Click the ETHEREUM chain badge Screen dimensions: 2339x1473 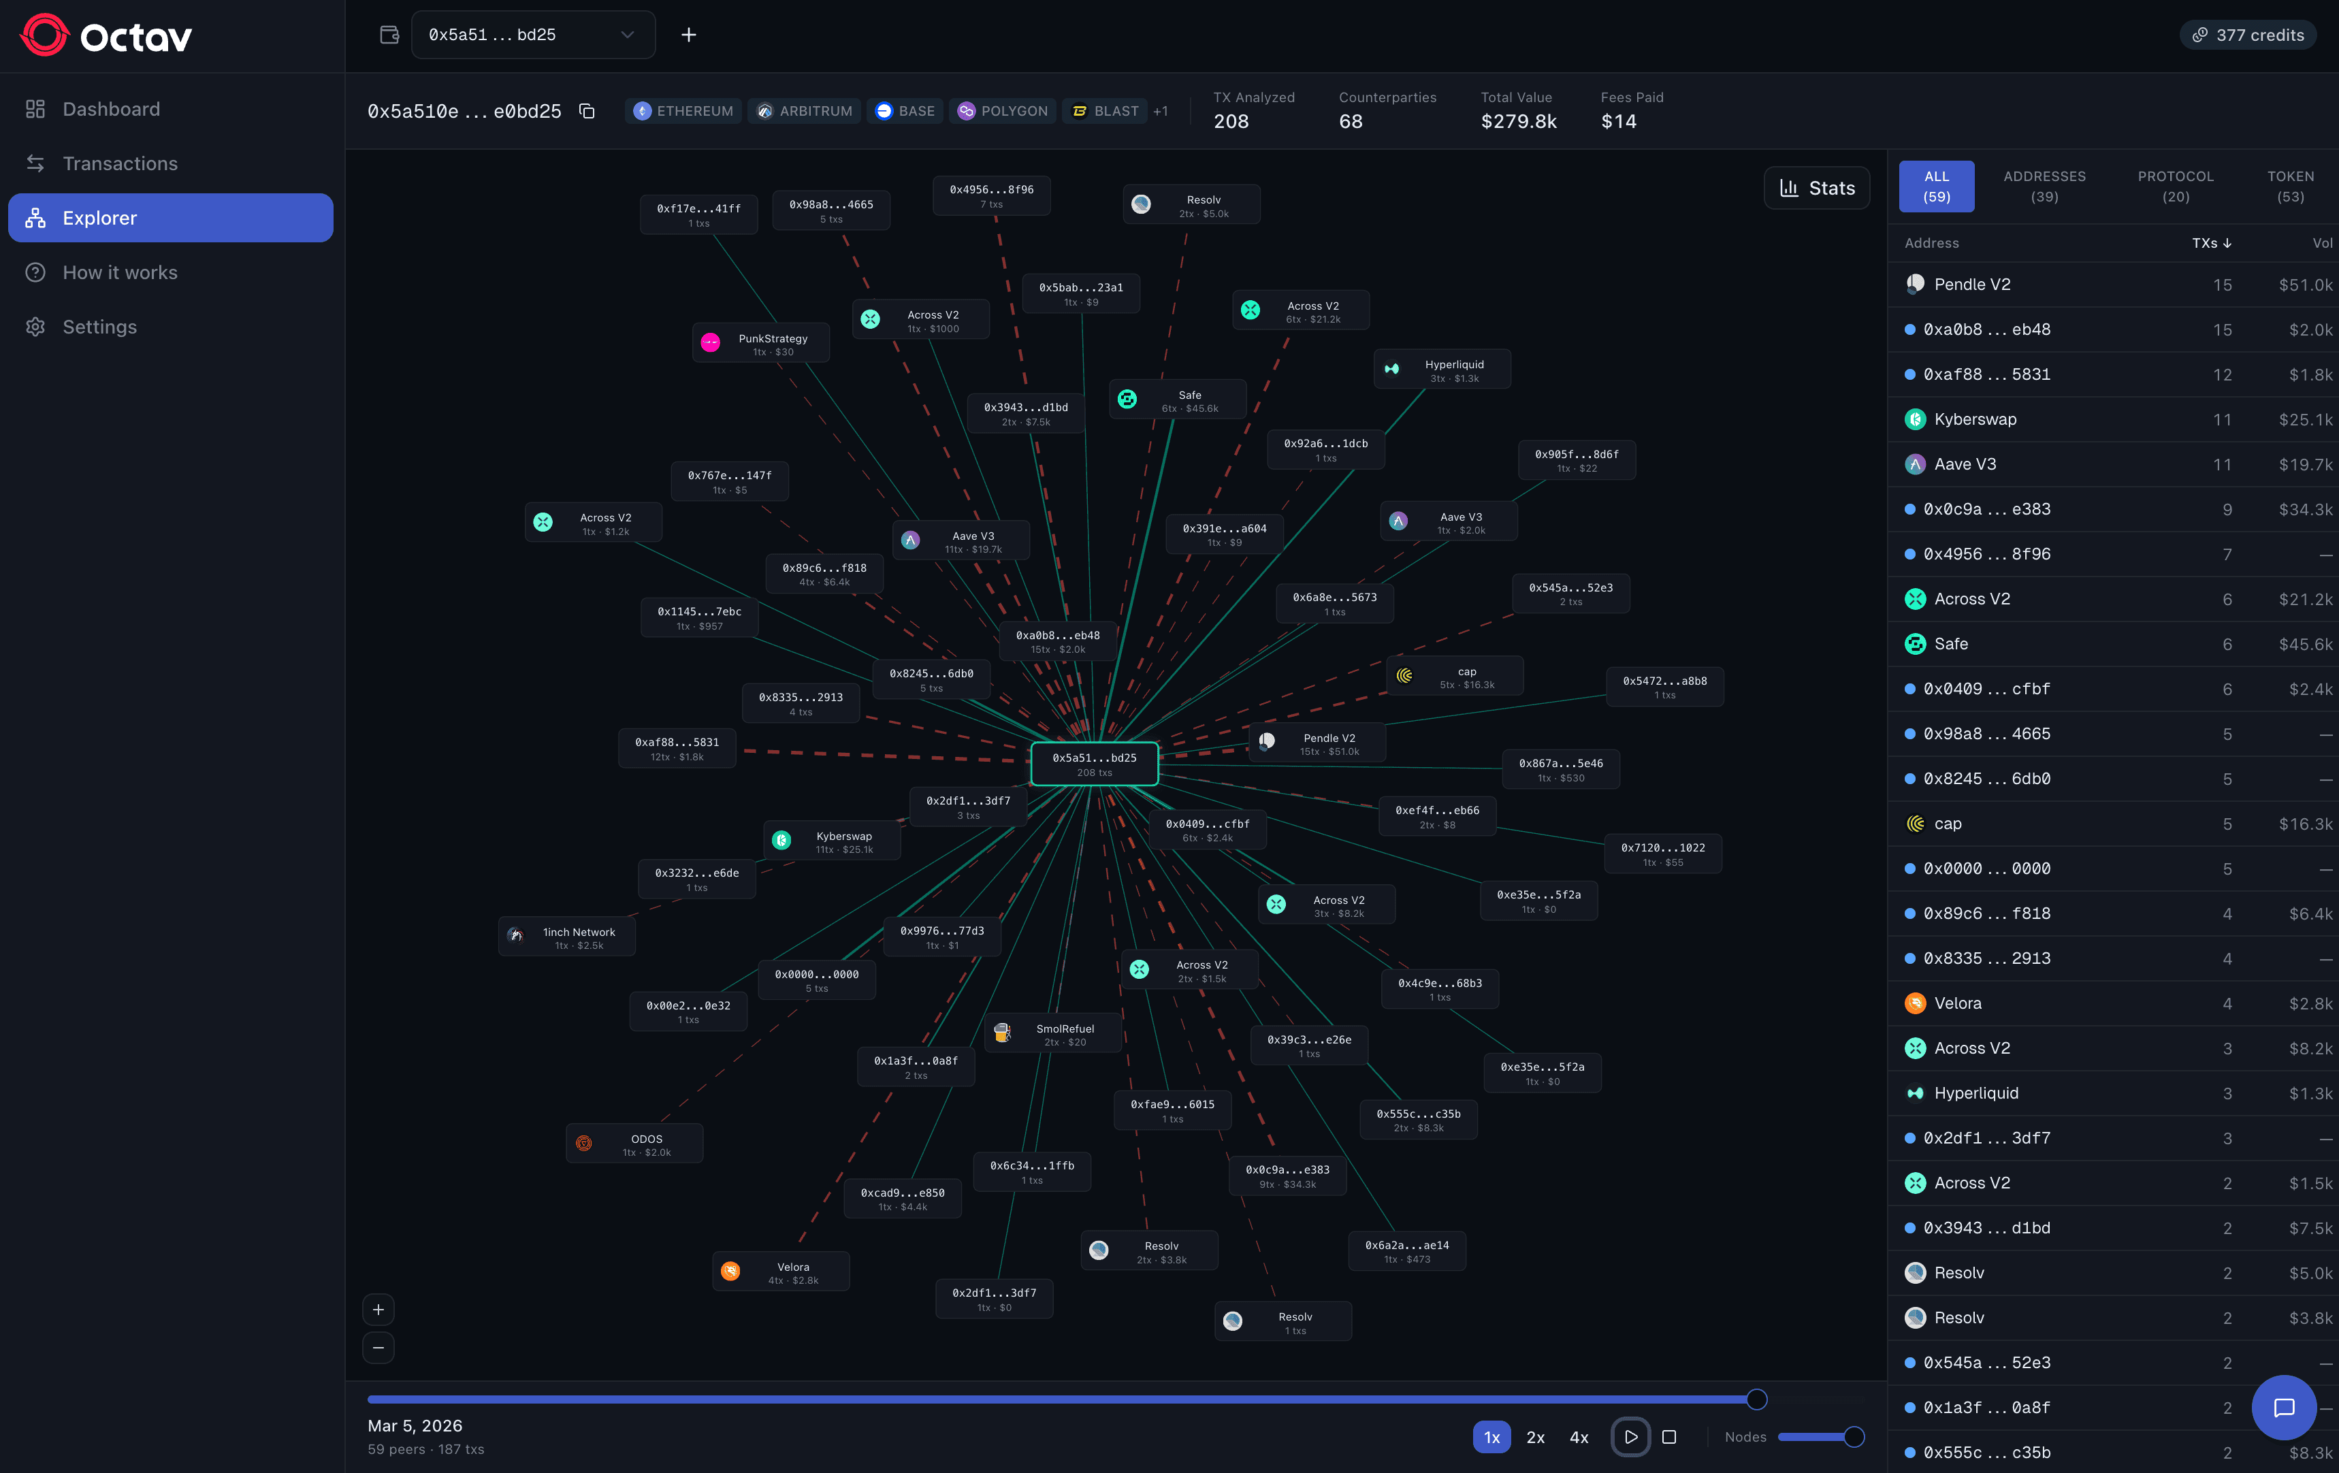pos(683,111)
